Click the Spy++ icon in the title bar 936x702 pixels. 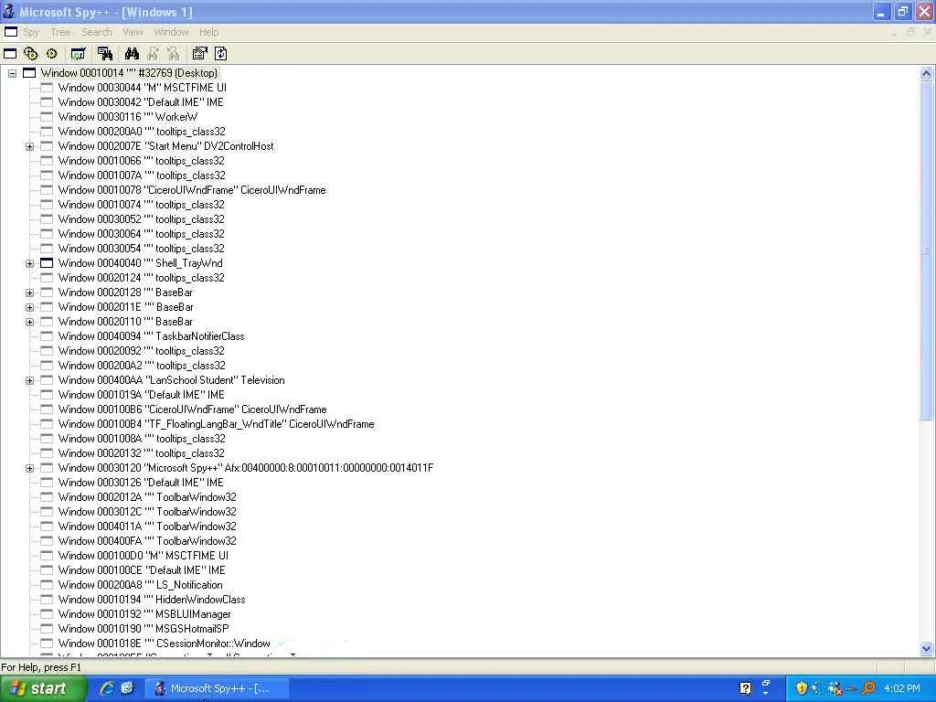9,11
